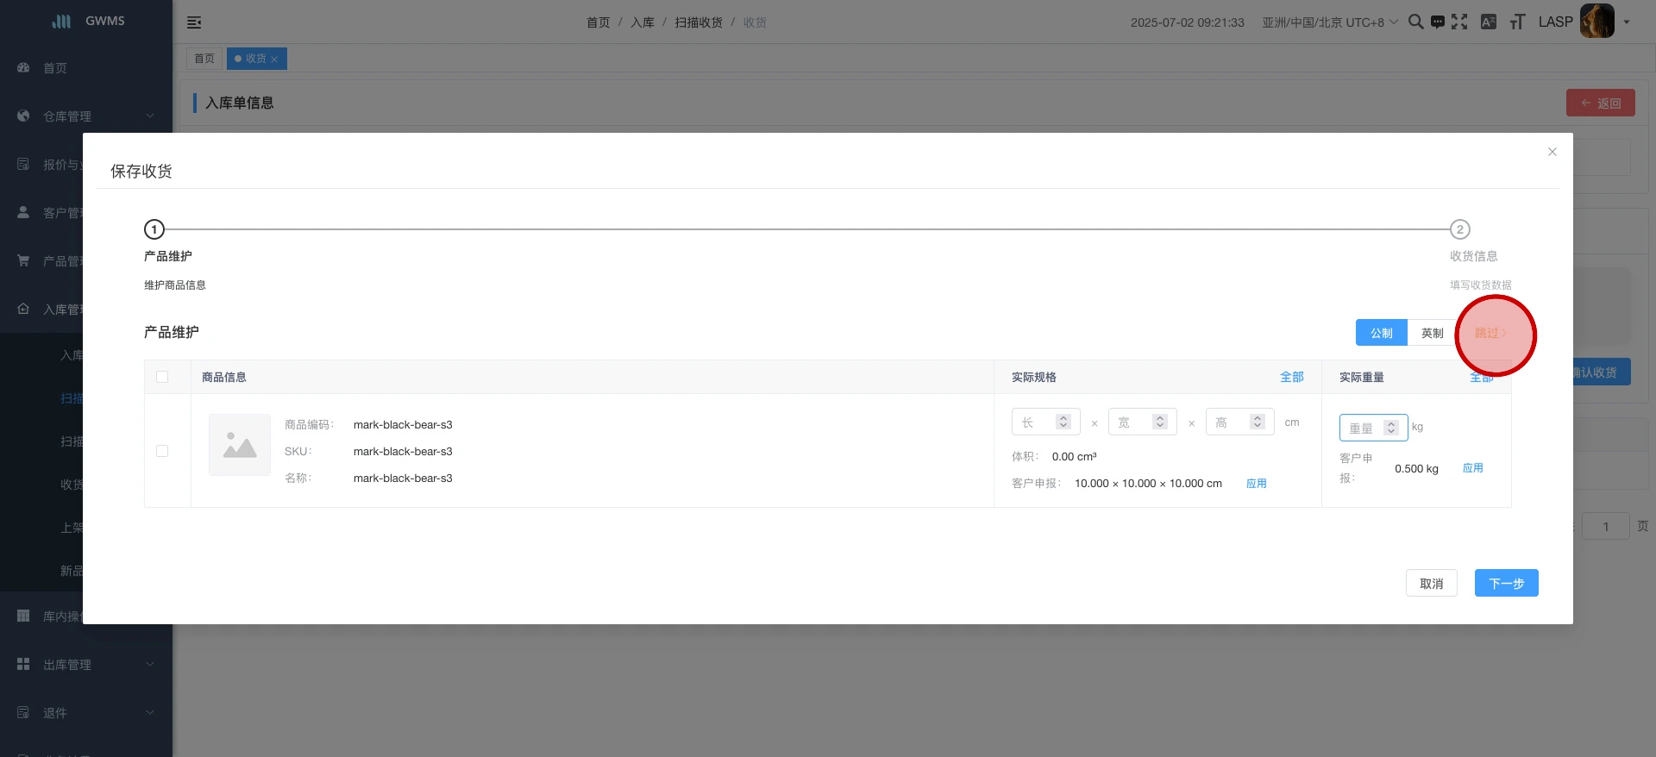Select 公制 metric unit option
The image size is (1656, 757).
point(1381,333)
